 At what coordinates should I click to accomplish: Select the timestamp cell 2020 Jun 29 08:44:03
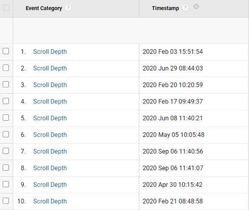coord(173,68)
